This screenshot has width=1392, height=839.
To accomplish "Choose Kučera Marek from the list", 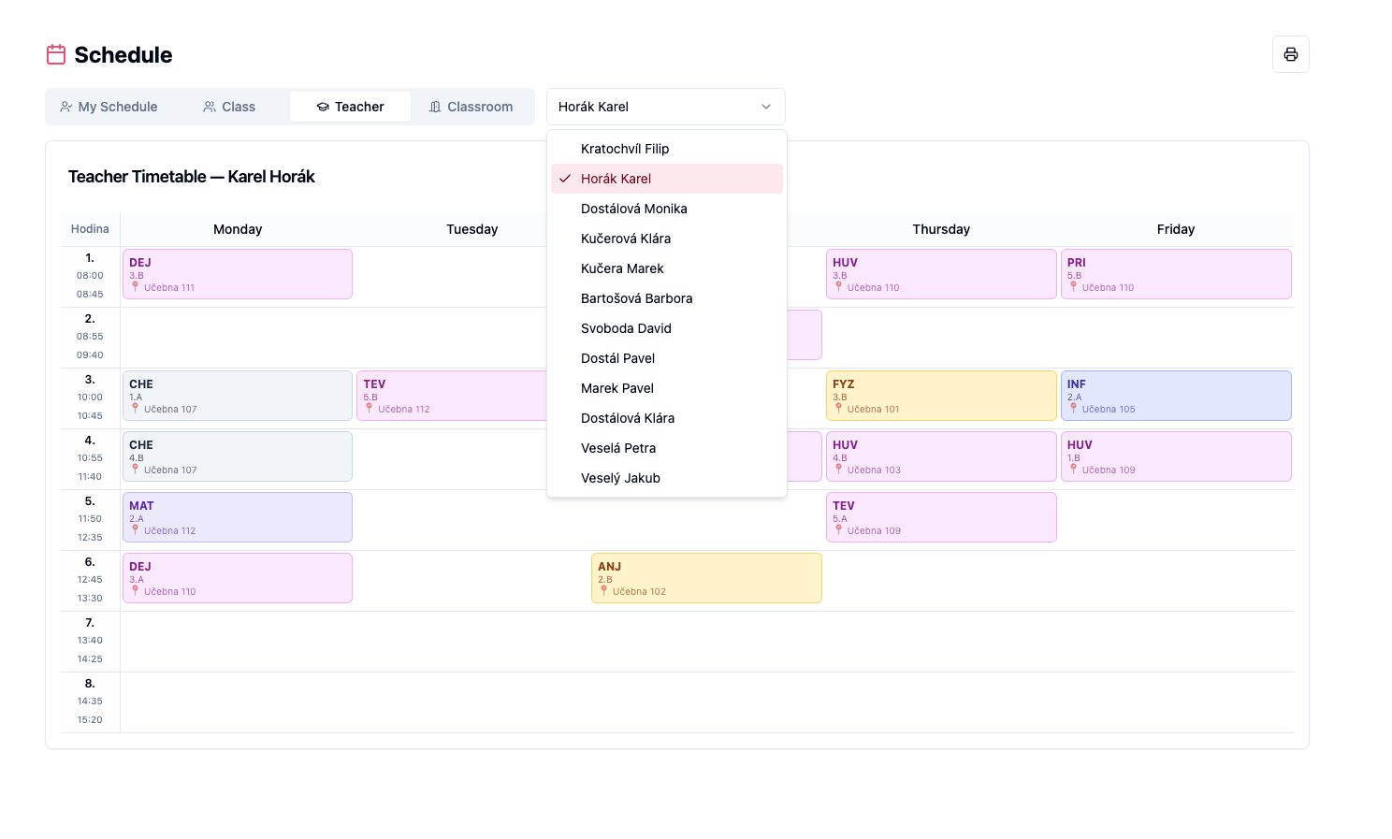I will tap(667, 268).
